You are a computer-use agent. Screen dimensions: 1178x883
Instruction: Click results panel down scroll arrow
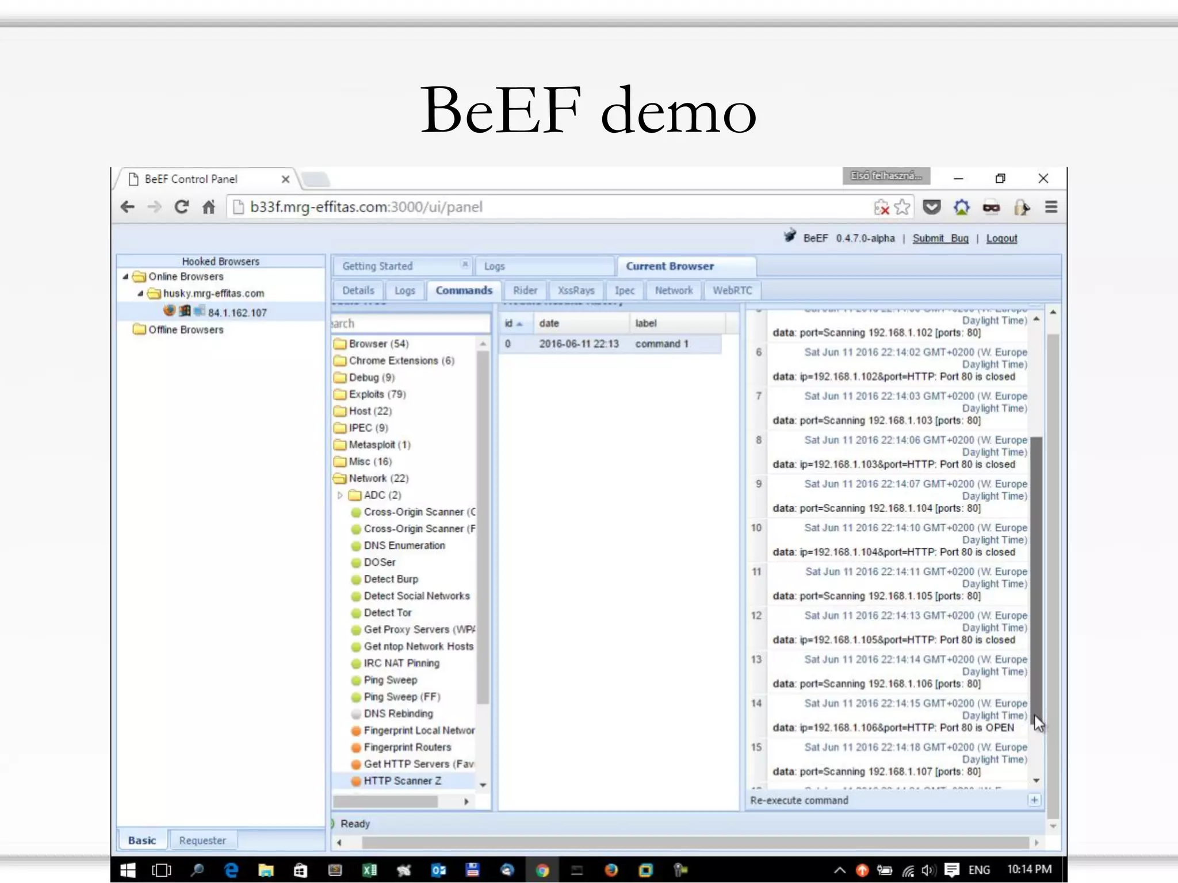point(1037,781)
